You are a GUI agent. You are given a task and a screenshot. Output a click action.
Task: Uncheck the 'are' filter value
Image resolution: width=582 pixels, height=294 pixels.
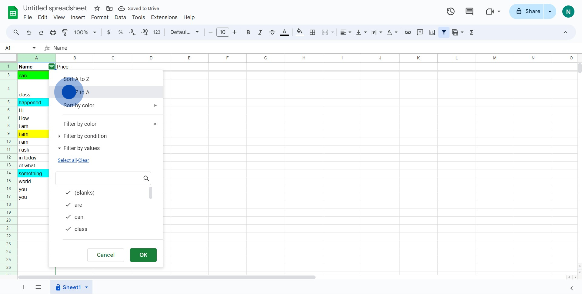pyautogui.click(x=68, y=205)
